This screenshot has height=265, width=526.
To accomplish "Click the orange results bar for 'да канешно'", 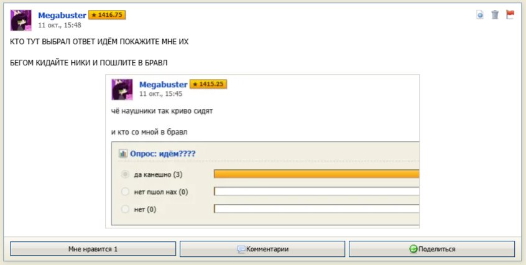I will (x=316, y=174).
